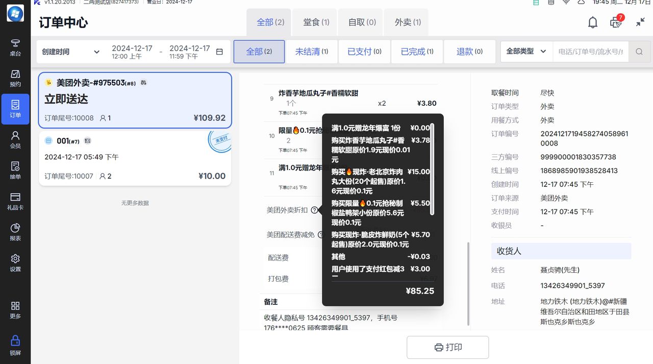Click the 线上编号 value 1868985901938528413

579,171
